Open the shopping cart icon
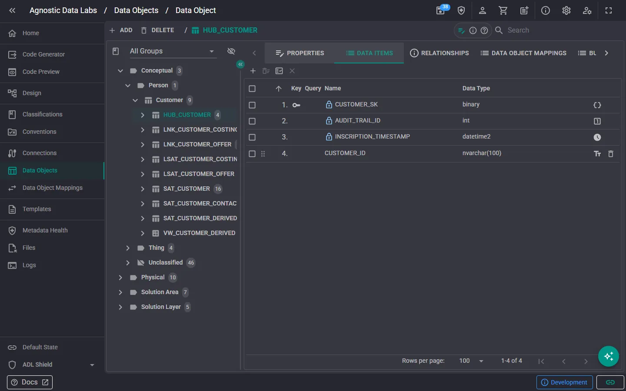 [503, 10]
